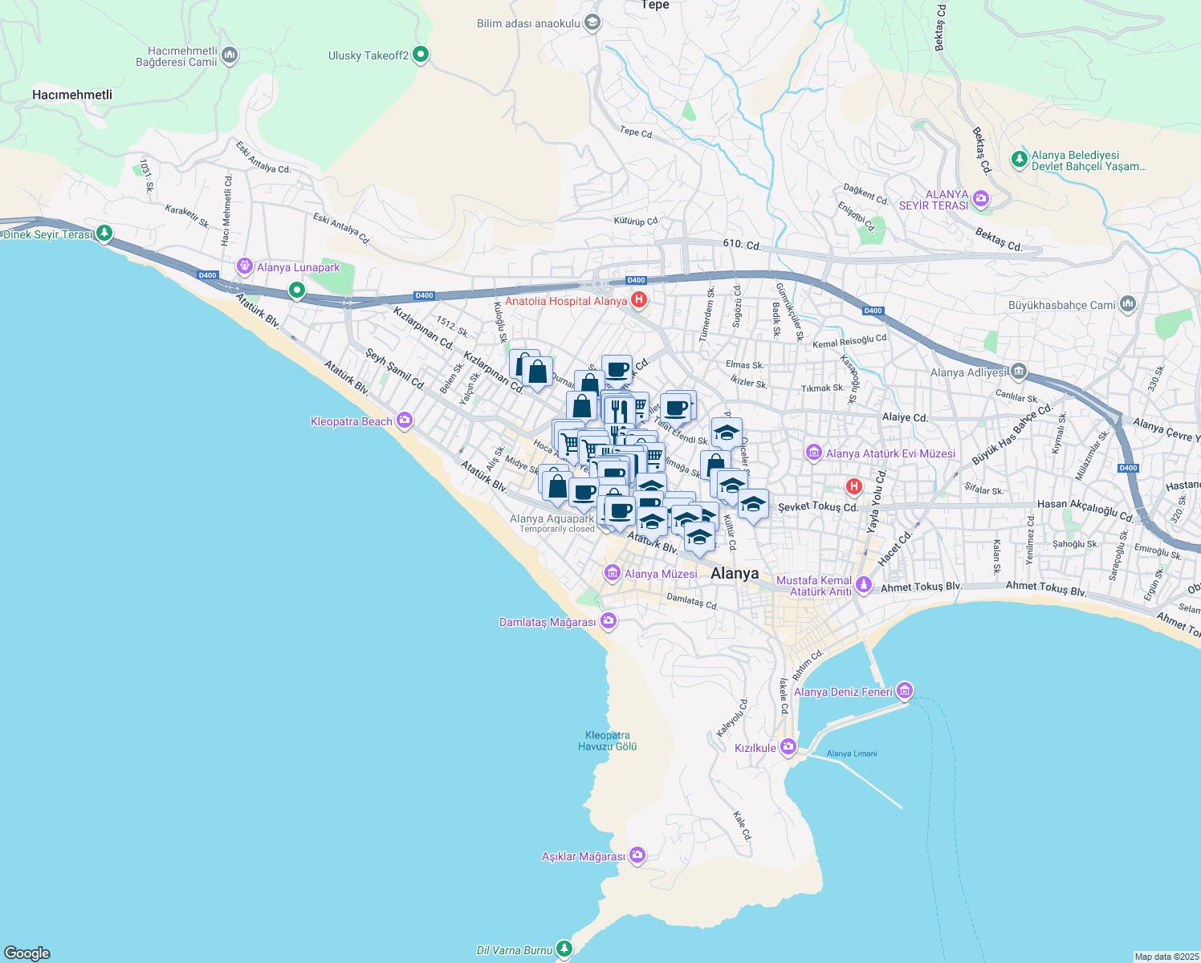Select the Damlataş Mağarası attraction marker
The image size is (1201, 963).
coord(609,620)
